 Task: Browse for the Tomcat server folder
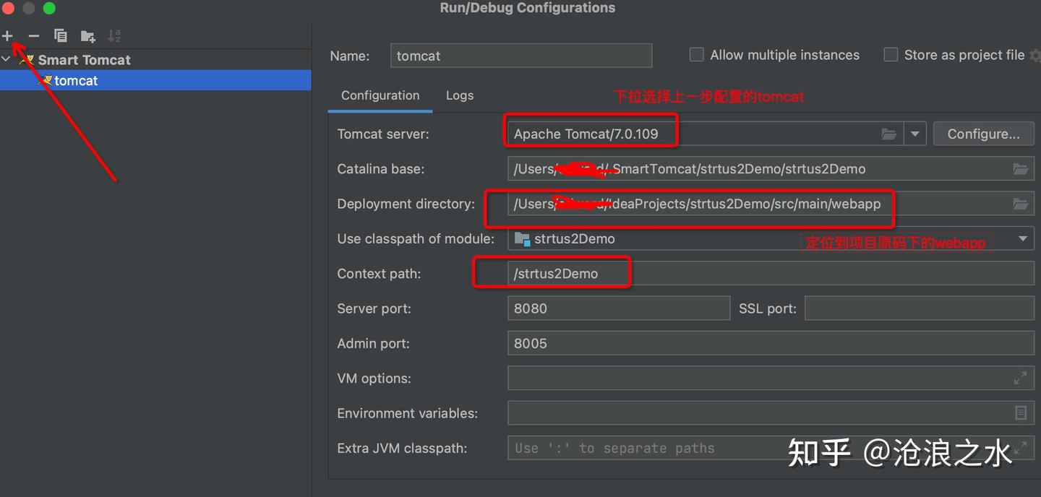click(x=888, y=134)
